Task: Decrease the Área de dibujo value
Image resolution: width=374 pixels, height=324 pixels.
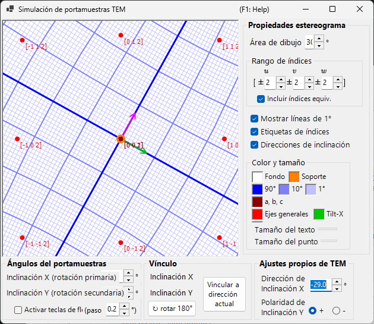Action: point(319,46)
